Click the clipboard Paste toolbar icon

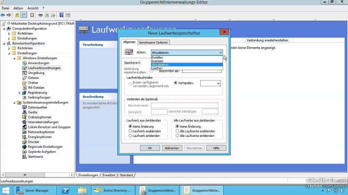[32, 15]
